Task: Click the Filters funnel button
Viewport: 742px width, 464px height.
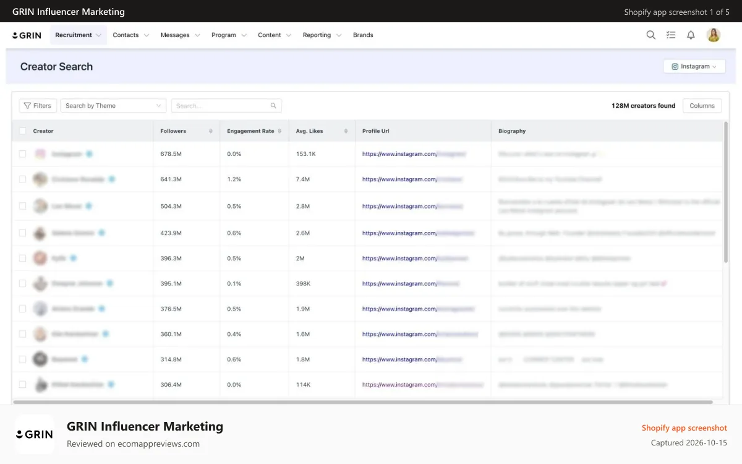Action: coord(38,106)
